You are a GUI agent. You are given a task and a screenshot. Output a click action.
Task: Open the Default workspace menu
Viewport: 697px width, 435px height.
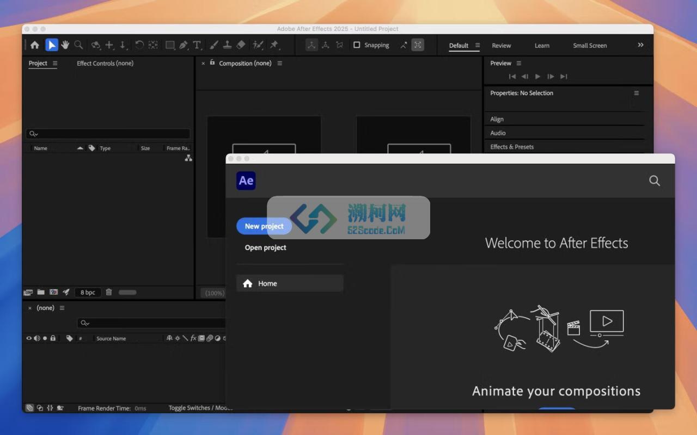tap(478, 45)
